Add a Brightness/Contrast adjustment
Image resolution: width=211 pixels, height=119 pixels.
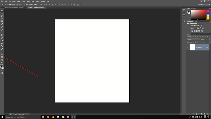click(x=192, y=25)
